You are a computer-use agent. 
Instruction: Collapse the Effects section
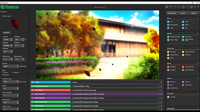[198, 78]
